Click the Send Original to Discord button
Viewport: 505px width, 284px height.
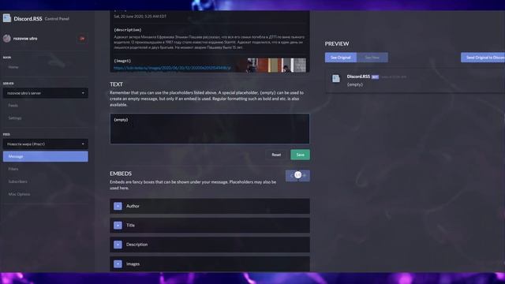(483, 58)
